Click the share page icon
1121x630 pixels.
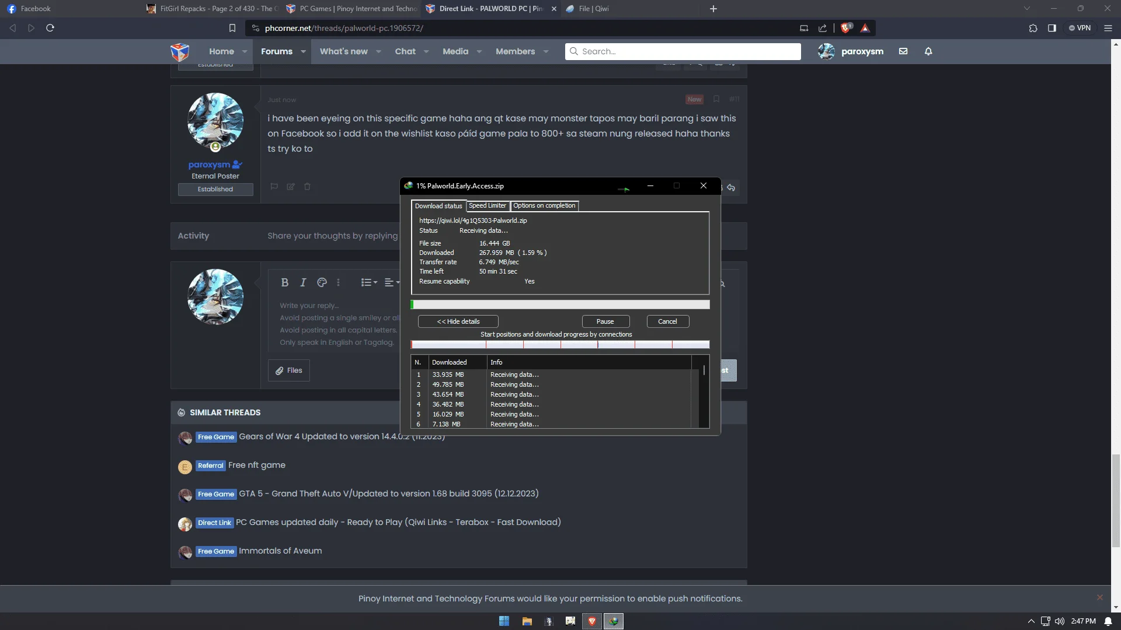click(x=823, y=28)
